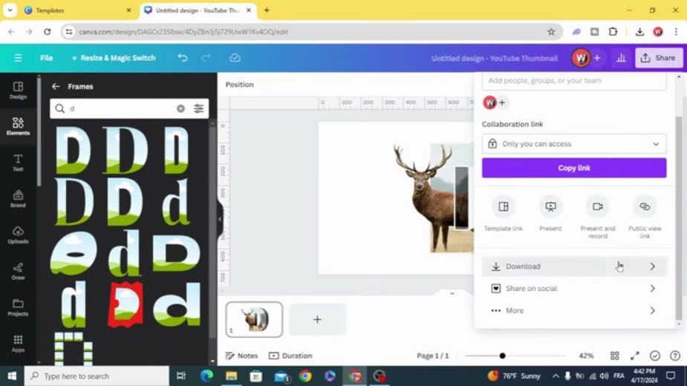
Task: Toggle fullscreen mode icon
Action: [x=635, y=356]
